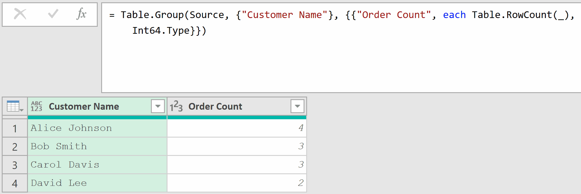Click the fx insert step icon
The width and height of the screenshot is (581, 194).
(81, 14)
